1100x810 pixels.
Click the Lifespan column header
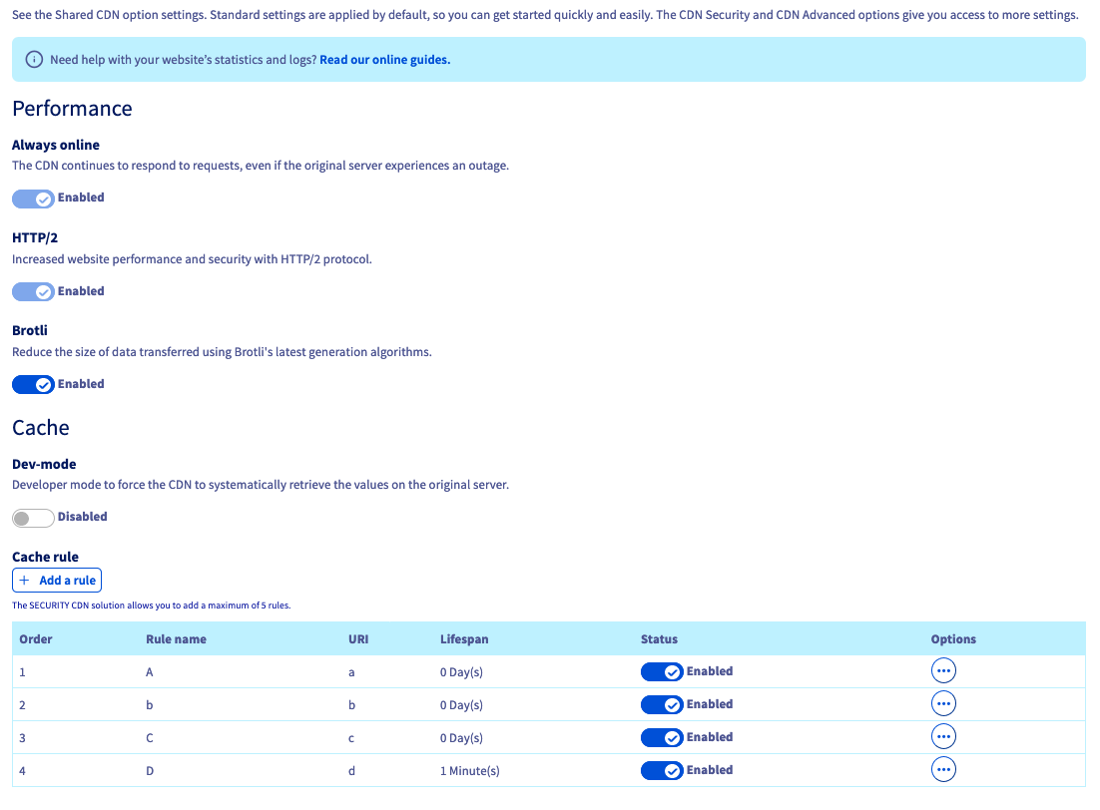click(464, 639)
